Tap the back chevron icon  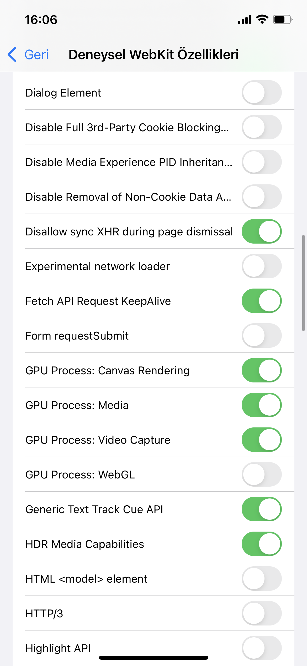point(12,54)
